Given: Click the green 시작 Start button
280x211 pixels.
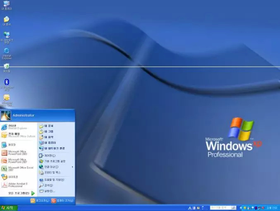Looking at the screenshot, I should pos(8,208).
